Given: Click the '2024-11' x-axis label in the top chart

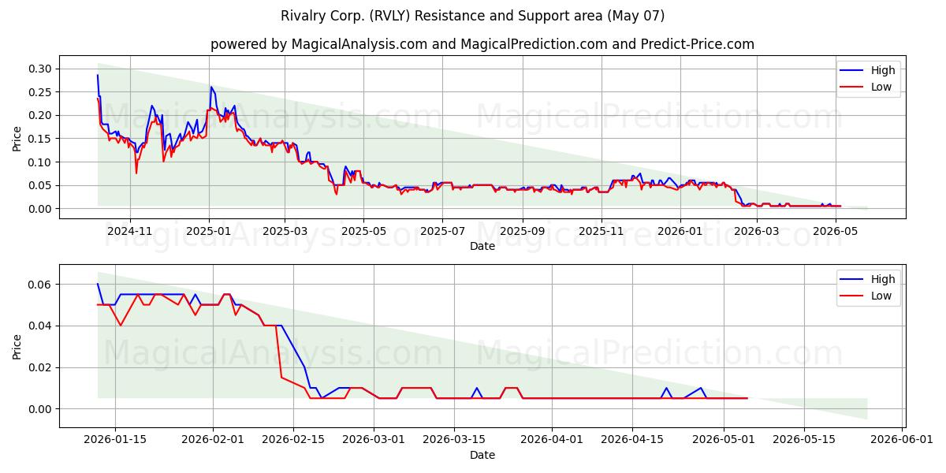Looking at the screenshot, I should pyautogui.click(x=129, y=231).
